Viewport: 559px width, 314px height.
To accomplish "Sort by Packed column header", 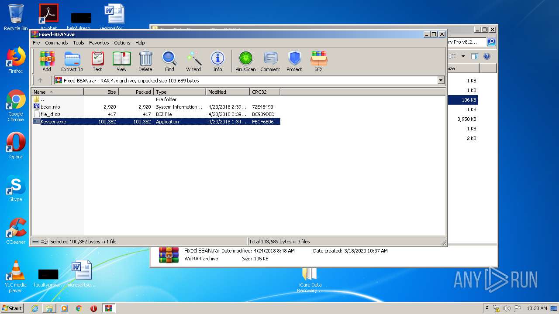I will [136, 92].
